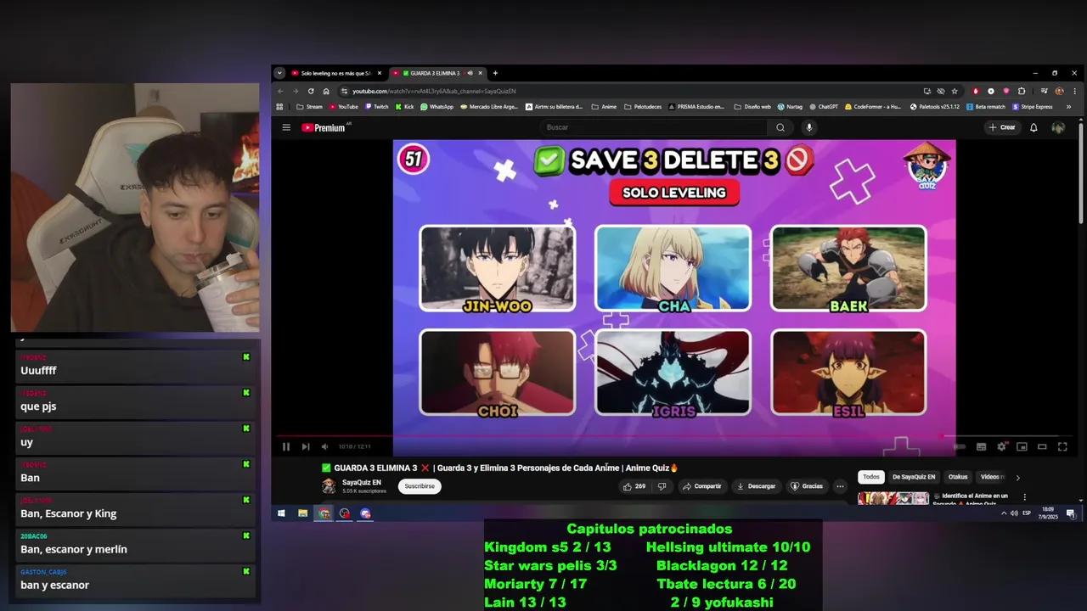Viewport: 1087px width, 611px height.
Task: Open the SayaQuiz EN channel avatar
Action: (x=329, y=486)
